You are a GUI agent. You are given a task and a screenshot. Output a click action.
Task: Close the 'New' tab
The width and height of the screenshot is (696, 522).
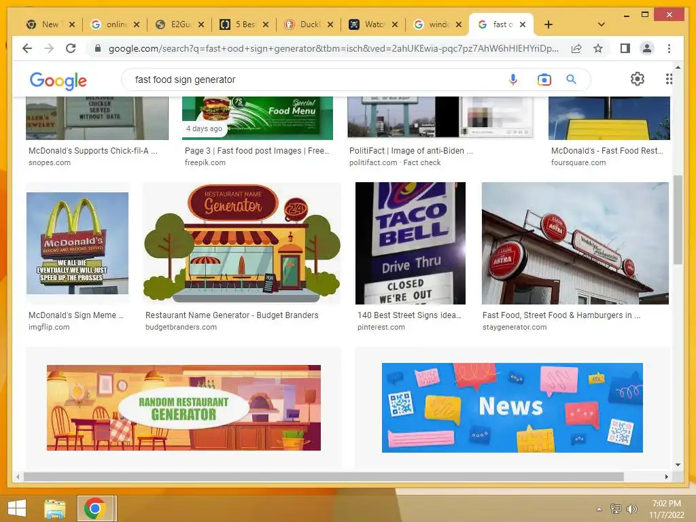tap(72, 24)
